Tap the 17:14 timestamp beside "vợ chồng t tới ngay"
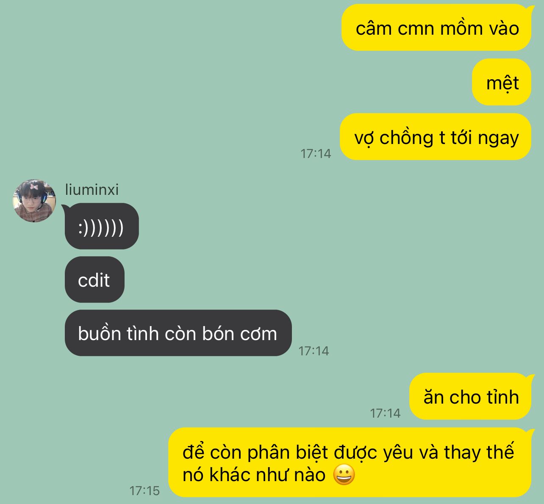 pos(316,153)
